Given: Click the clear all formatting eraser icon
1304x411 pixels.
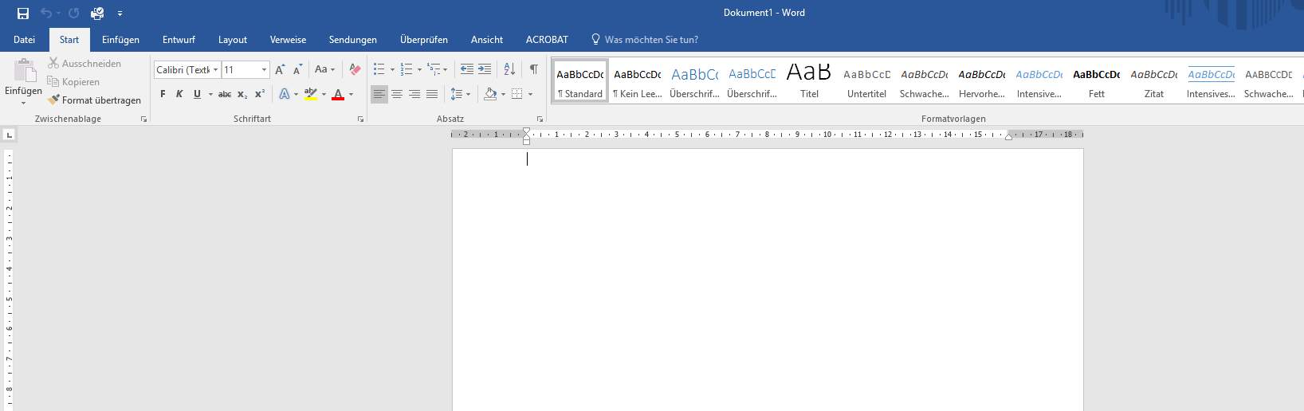Looking at the screenshot, I should coord(355,70).
